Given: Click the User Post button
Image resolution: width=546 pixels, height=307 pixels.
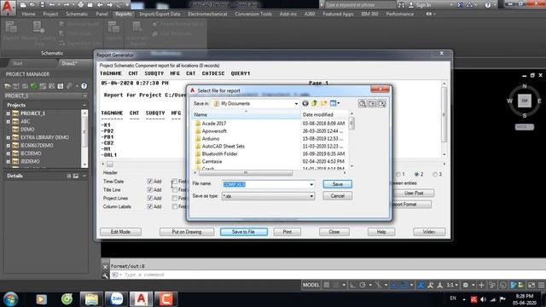Looking at the screenshot, I should [x=414, y=193].
